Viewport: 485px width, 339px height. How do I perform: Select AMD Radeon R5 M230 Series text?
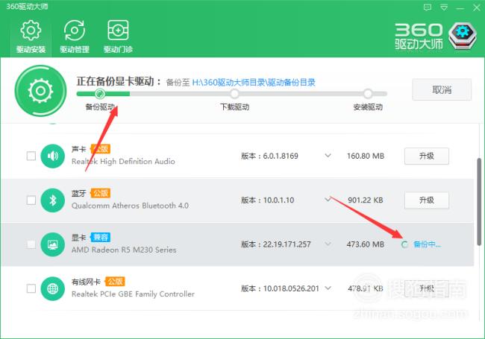tap(124, 250)
